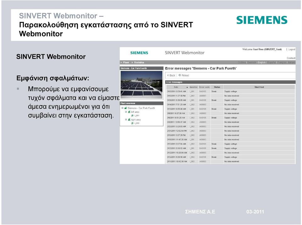Select the 3/8/2011 9:27:38 AM error row
Screen dimensions: 302x225
pyautogui.click(x=231, y=113)
